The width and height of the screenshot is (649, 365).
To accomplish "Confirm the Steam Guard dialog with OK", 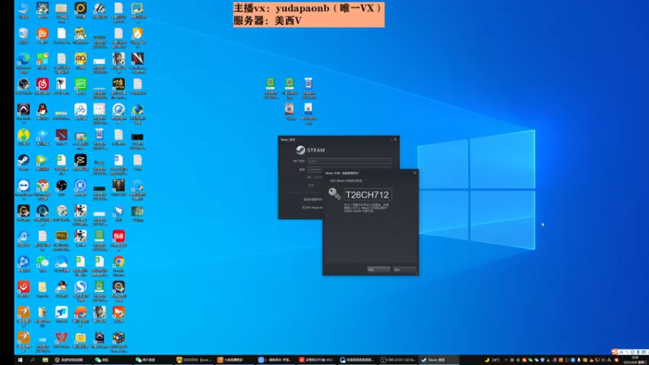I will [378, 269].
